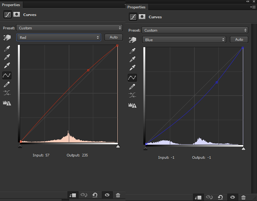Toggle layer visibility eye in left panel
This screenshot has height=201, width=257.
click(x=107, y=195)
